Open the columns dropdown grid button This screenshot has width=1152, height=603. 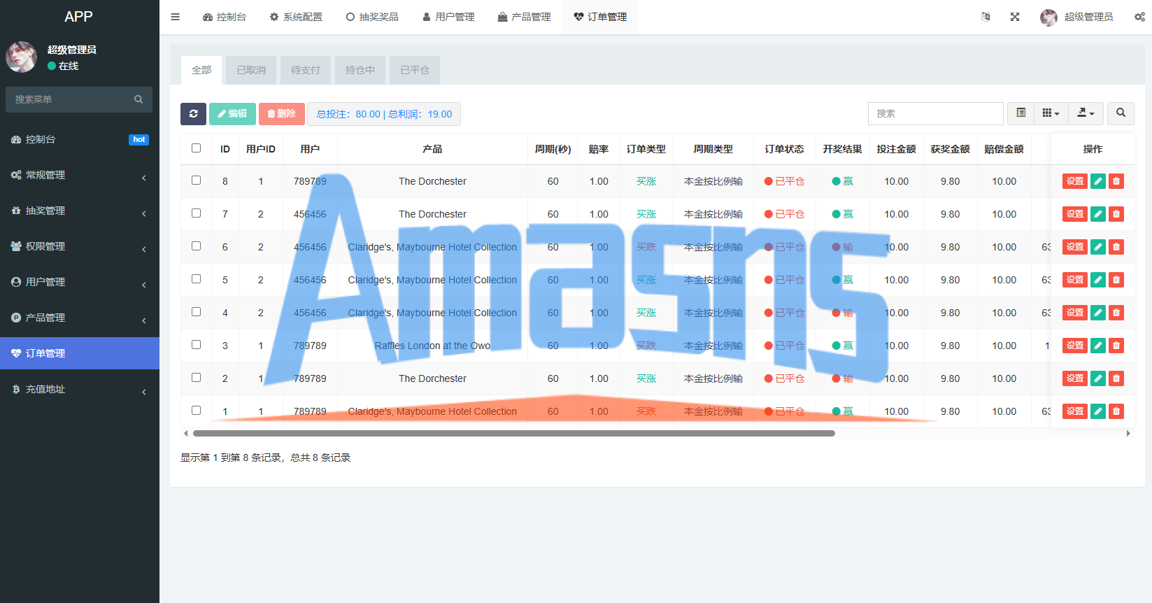pos(1051,113)
